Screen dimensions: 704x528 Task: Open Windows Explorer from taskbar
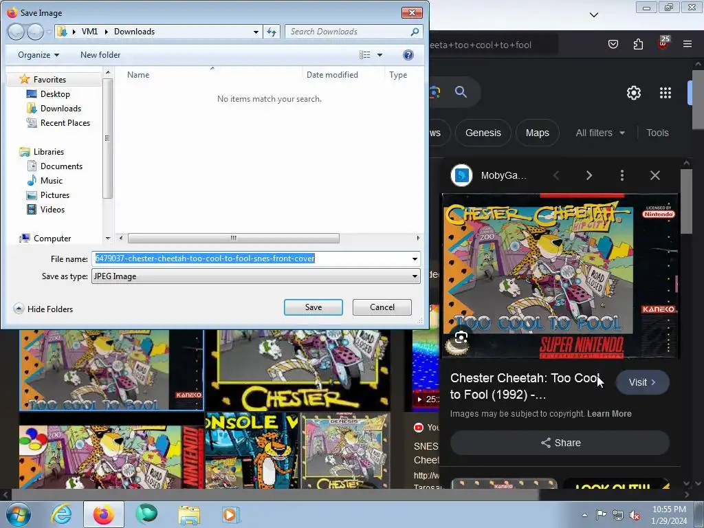click(189, 514)
